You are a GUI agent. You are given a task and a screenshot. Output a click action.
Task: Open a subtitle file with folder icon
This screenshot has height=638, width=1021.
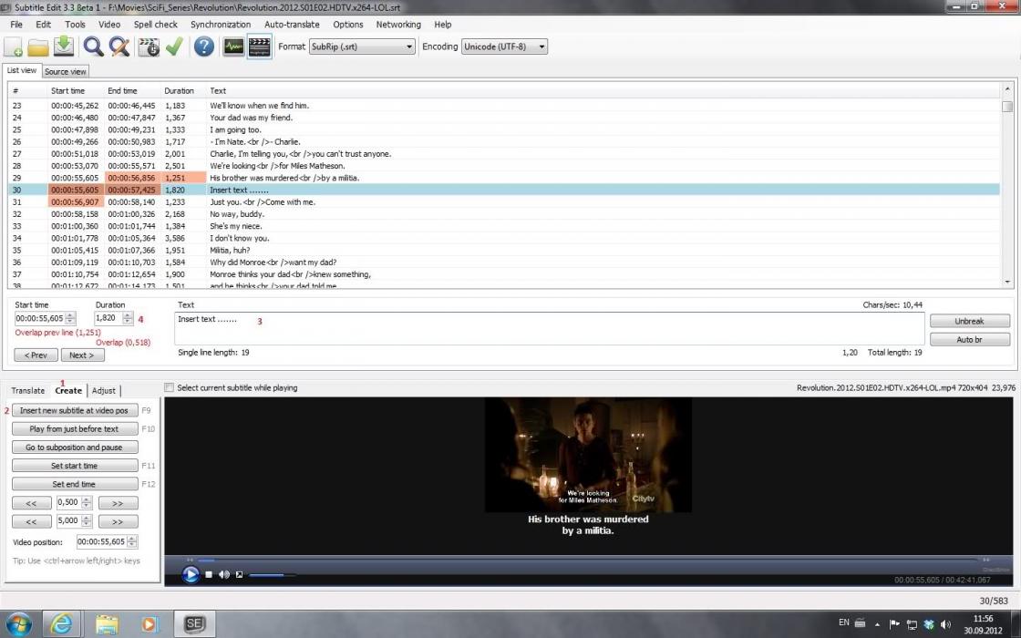[38, 46]
